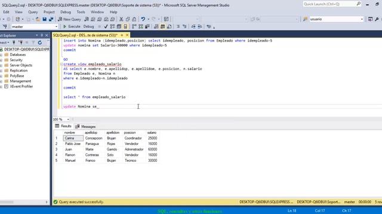Click the Database Engine Query icon

87,19
